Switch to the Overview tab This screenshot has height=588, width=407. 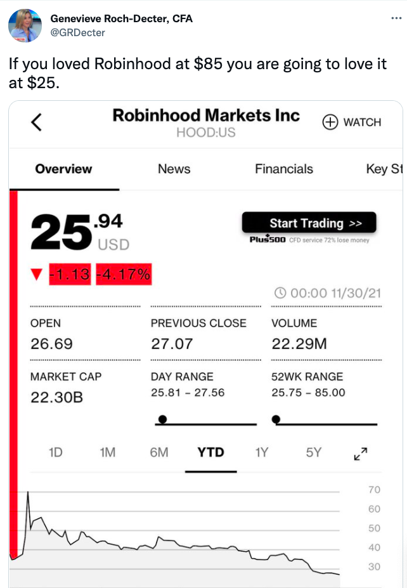coord(63,169)
